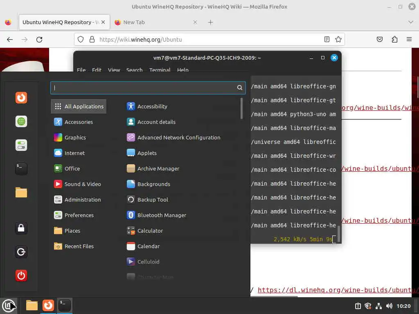419x314 pixels.
Task: Open the Recent Files category
Action: pyautogui.click(x=74, y=246)
